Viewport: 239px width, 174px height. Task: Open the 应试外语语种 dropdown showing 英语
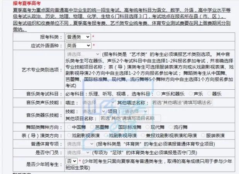pos(78,46)
